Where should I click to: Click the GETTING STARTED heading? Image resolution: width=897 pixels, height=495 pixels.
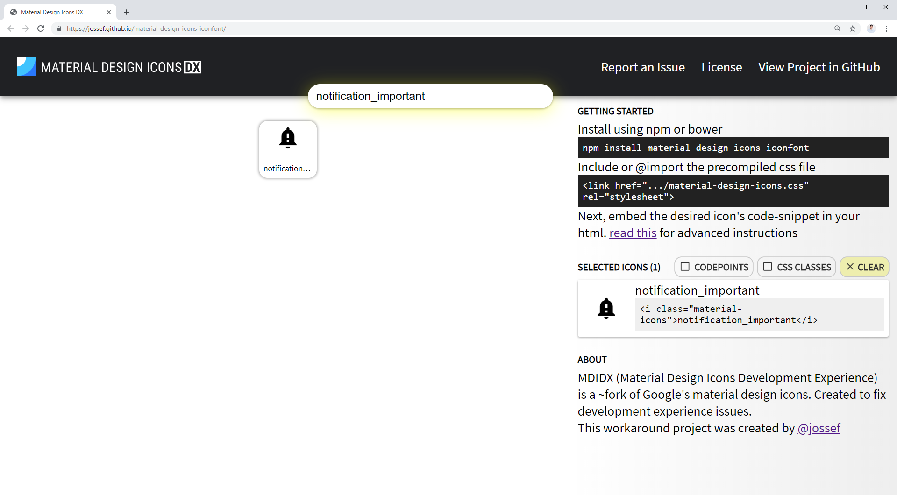[x=615, y=111]
